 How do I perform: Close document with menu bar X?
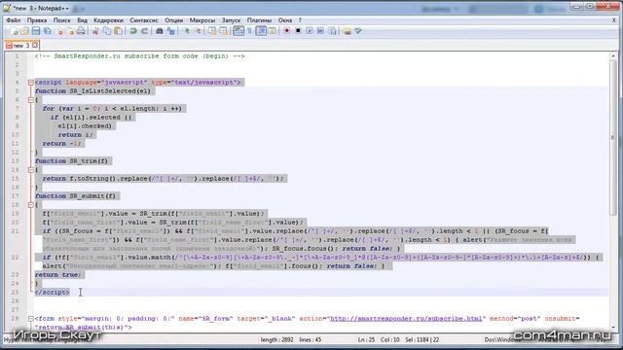click(613, 20)
